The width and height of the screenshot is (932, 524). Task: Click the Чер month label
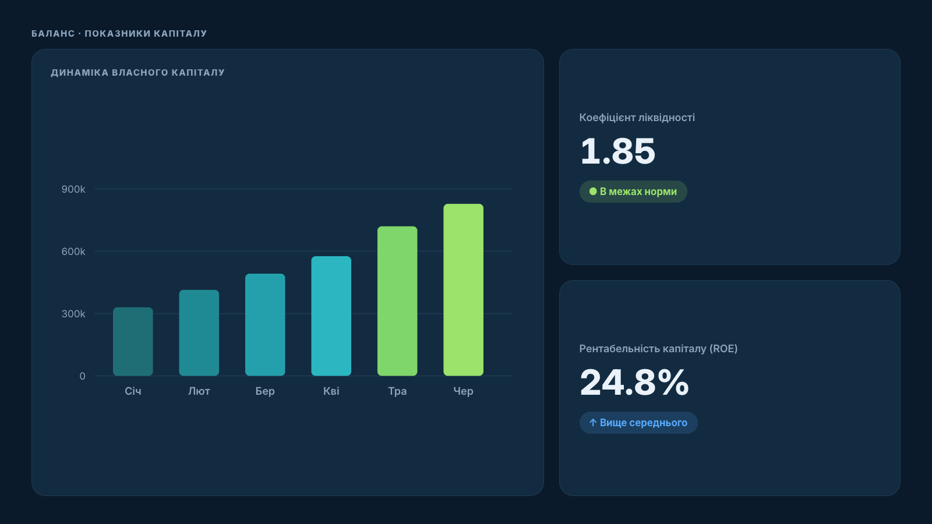point(464,391)
